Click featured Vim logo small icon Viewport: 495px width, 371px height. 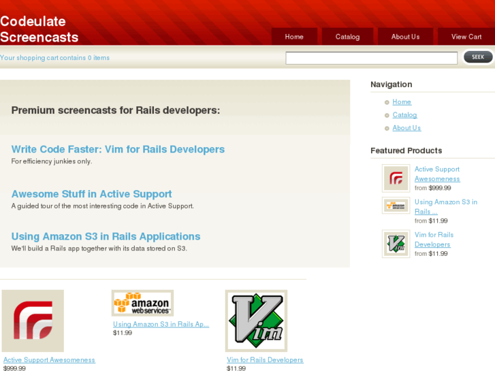point(396,244)
